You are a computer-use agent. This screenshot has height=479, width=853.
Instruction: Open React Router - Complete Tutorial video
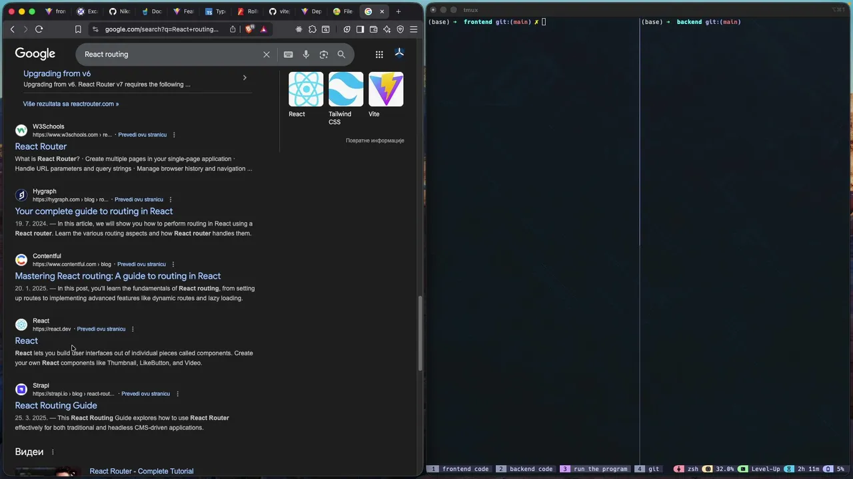coord(141,471)
